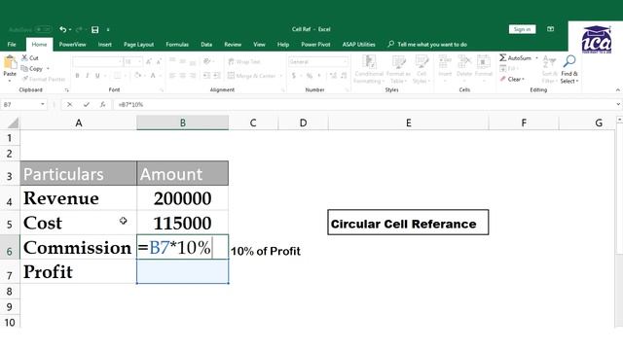Open the Name Box dropdown arrow
Viewport: 623px width, 350px height.
click(43, 104)
